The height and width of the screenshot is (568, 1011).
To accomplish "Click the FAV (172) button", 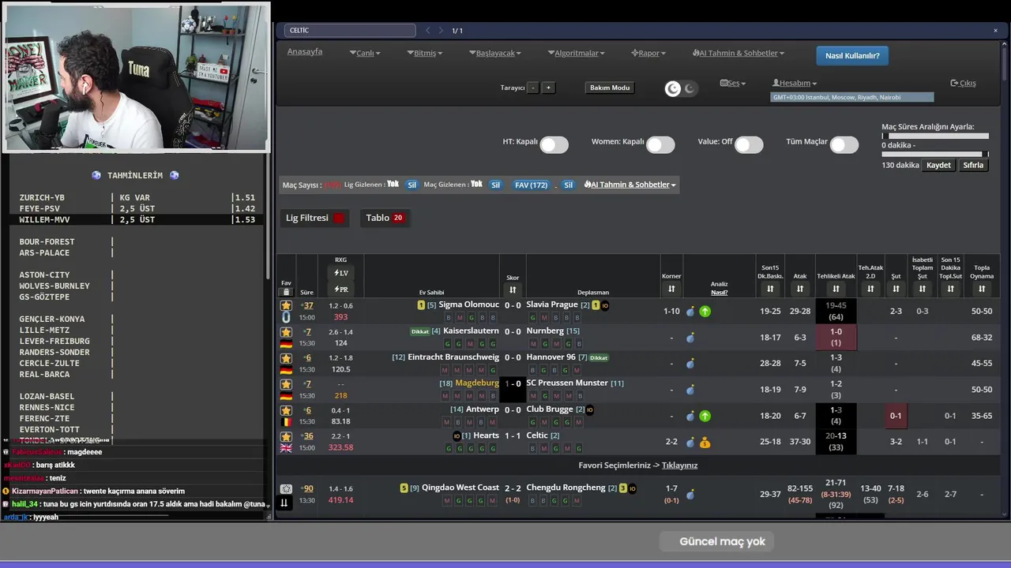I will (x=531, y=185).
